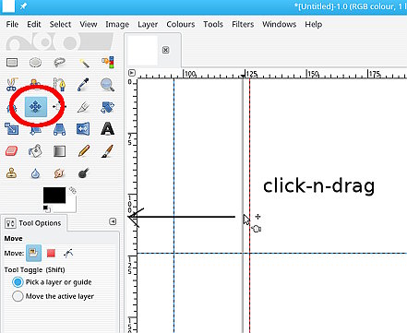The width and height of the screenshot is (407, 333).
Task: Click the untitled image tab thumbnail
Action: pos(142,50)
